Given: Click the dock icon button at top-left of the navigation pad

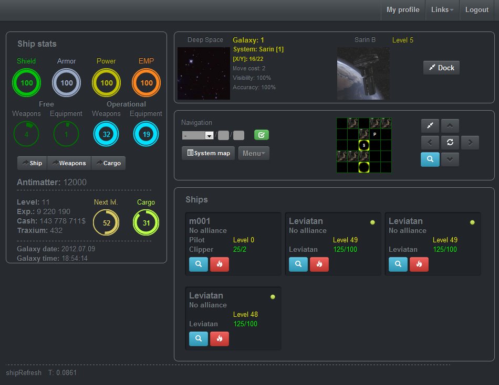Looking at the screenshot, I should coord(430,126).
